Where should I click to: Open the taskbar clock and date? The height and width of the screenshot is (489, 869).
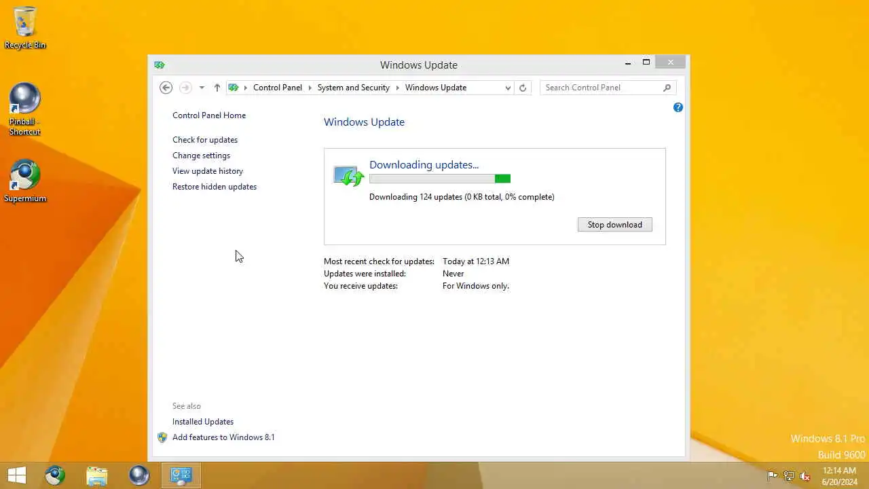tap(840, 476)
